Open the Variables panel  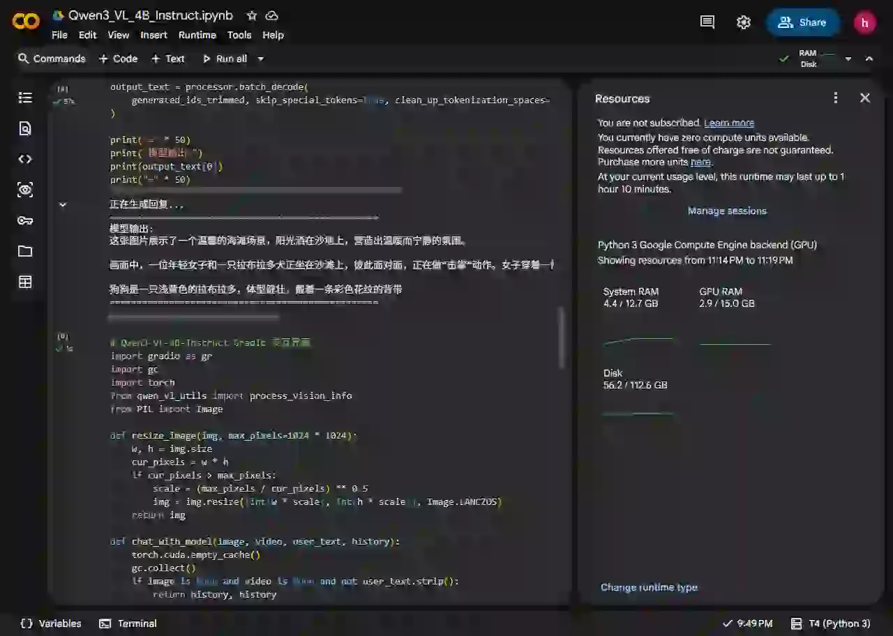click(x=52, y=623)
